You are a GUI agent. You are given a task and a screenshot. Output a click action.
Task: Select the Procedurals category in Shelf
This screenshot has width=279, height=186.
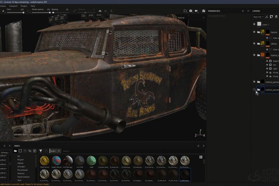(22, 170)
